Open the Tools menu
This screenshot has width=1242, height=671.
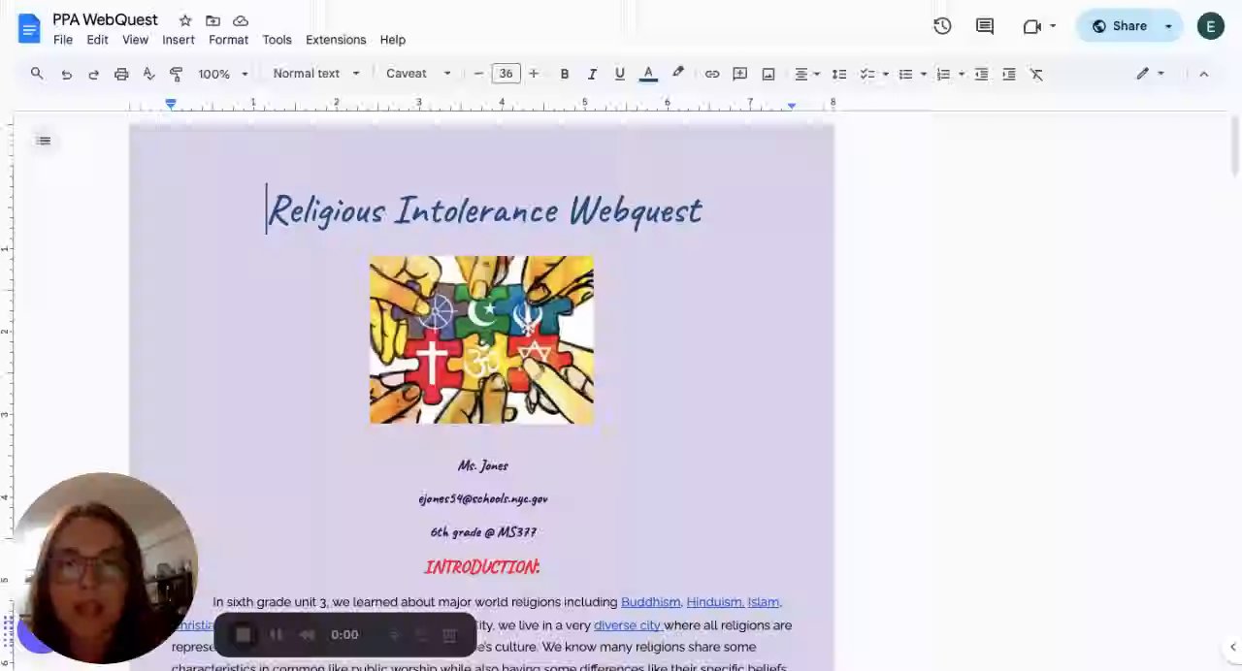click(277, 40)
